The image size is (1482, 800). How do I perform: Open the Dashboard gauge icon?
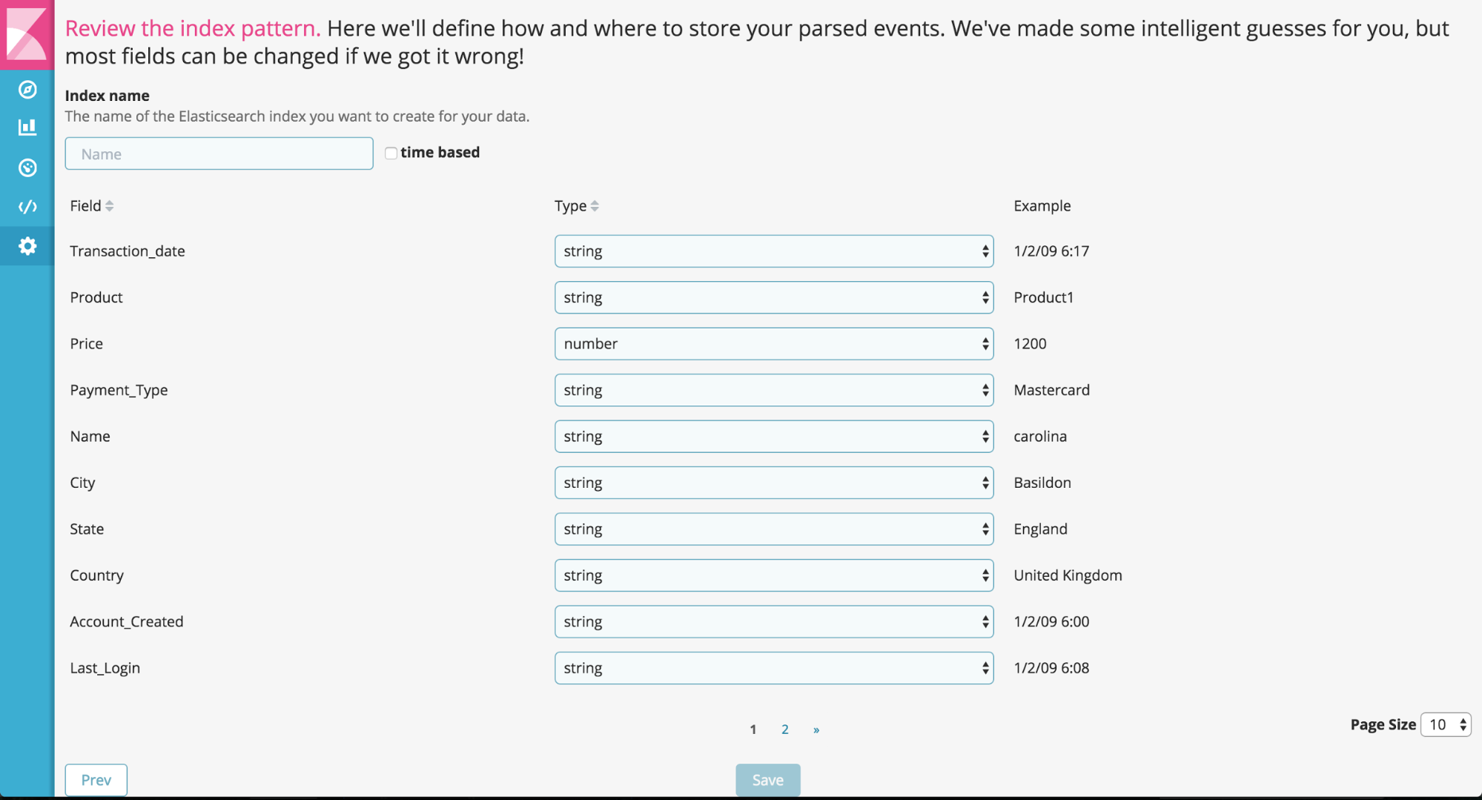[x=27, y=168]
